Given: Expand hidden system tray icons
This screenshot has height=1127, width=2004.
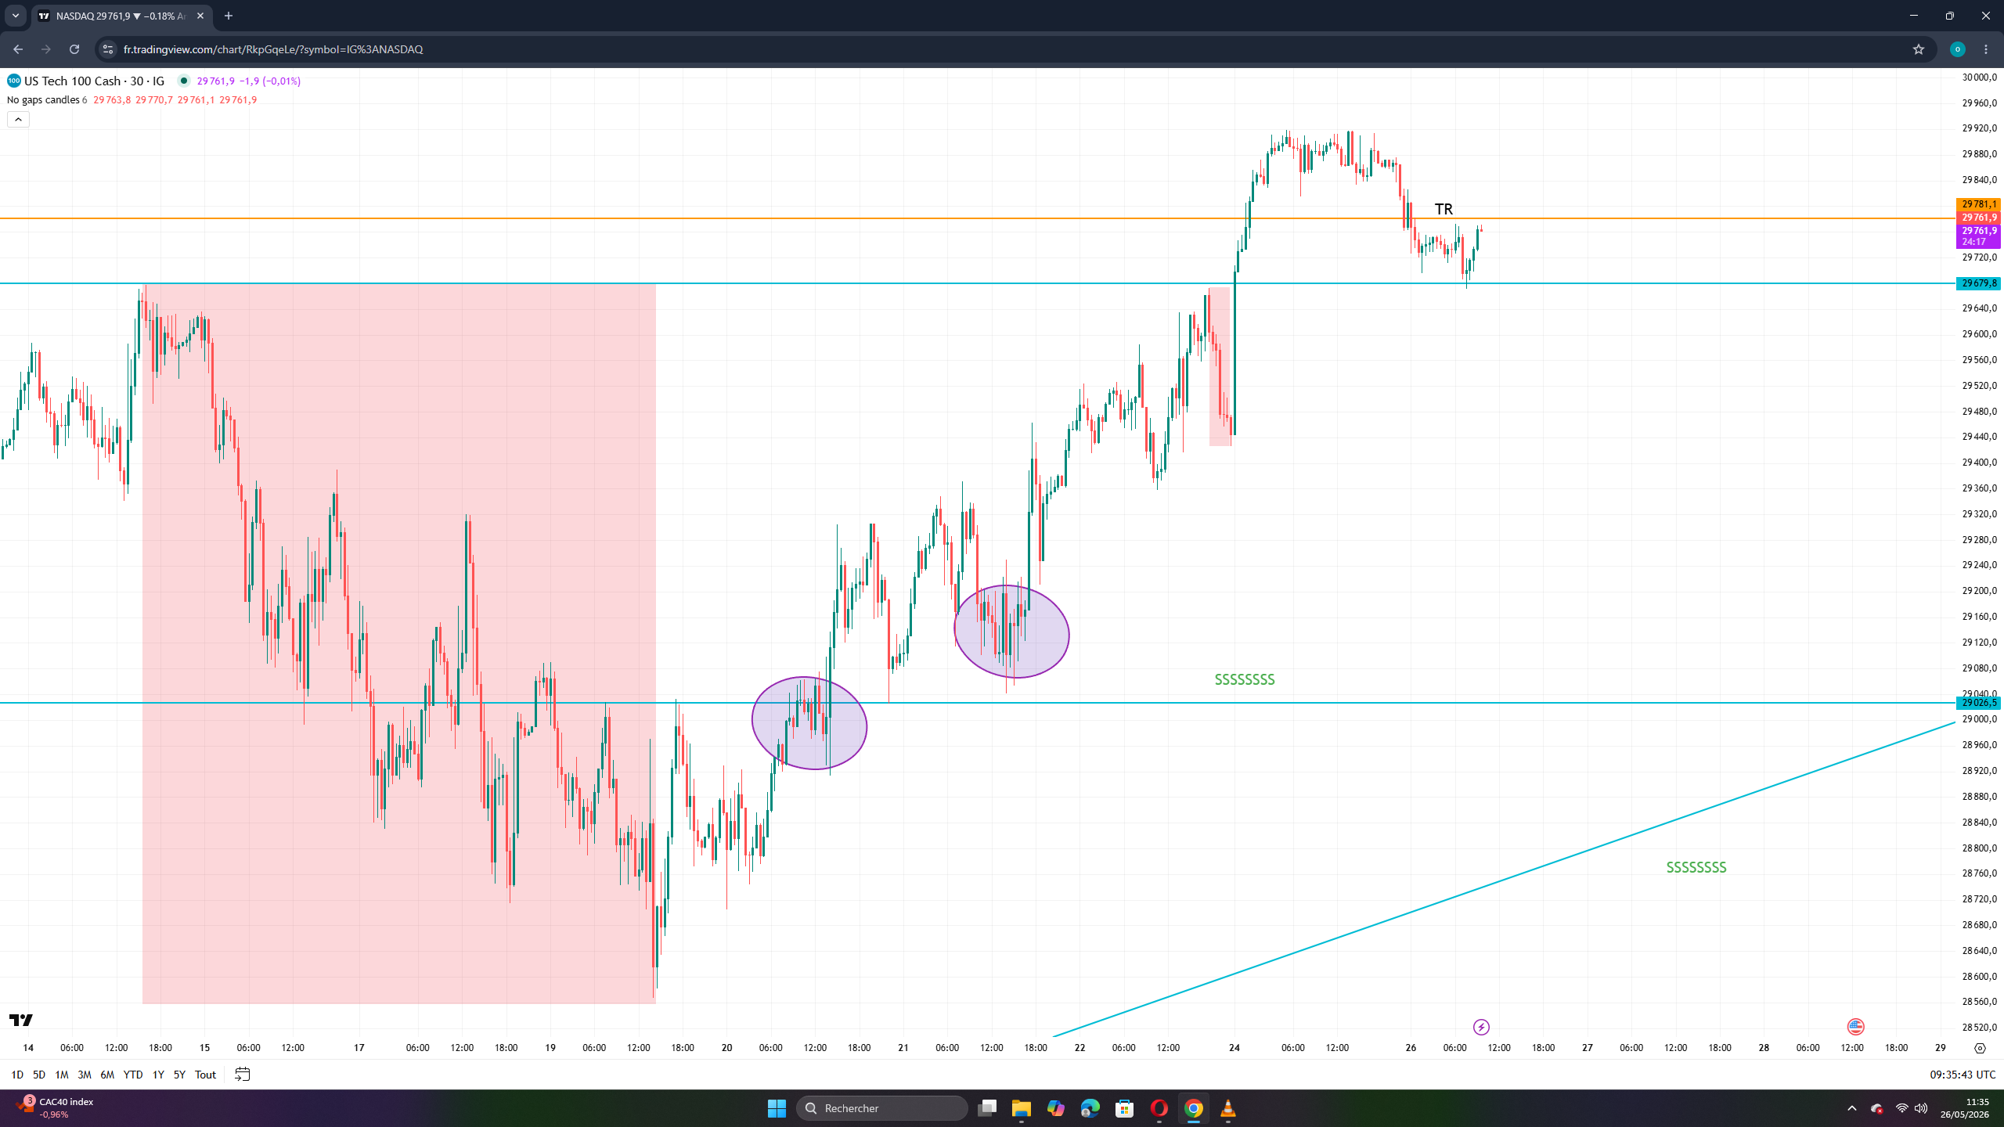Looking at the screenshot, I should click(x=1852, y=1108).
